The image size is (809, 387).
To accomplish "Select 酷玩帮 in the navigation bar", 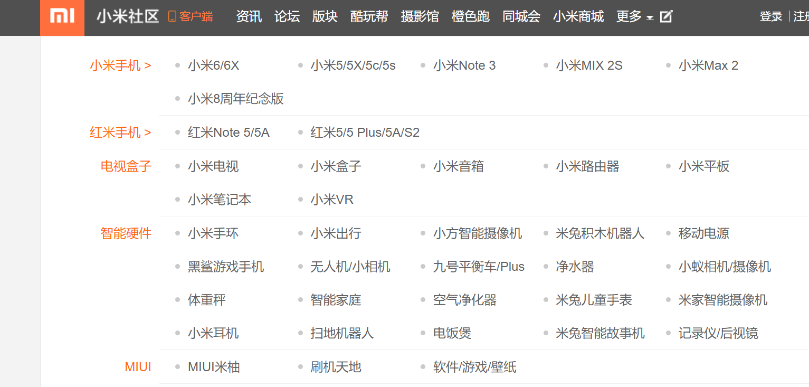I will (369, 17).
